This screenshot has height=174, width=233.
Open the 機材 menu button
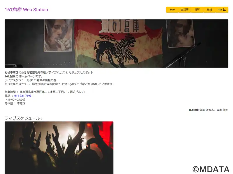(x=209, y=10)
